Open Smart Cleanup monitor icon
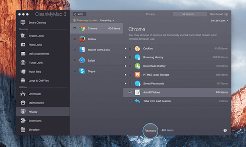 point(23,22)
